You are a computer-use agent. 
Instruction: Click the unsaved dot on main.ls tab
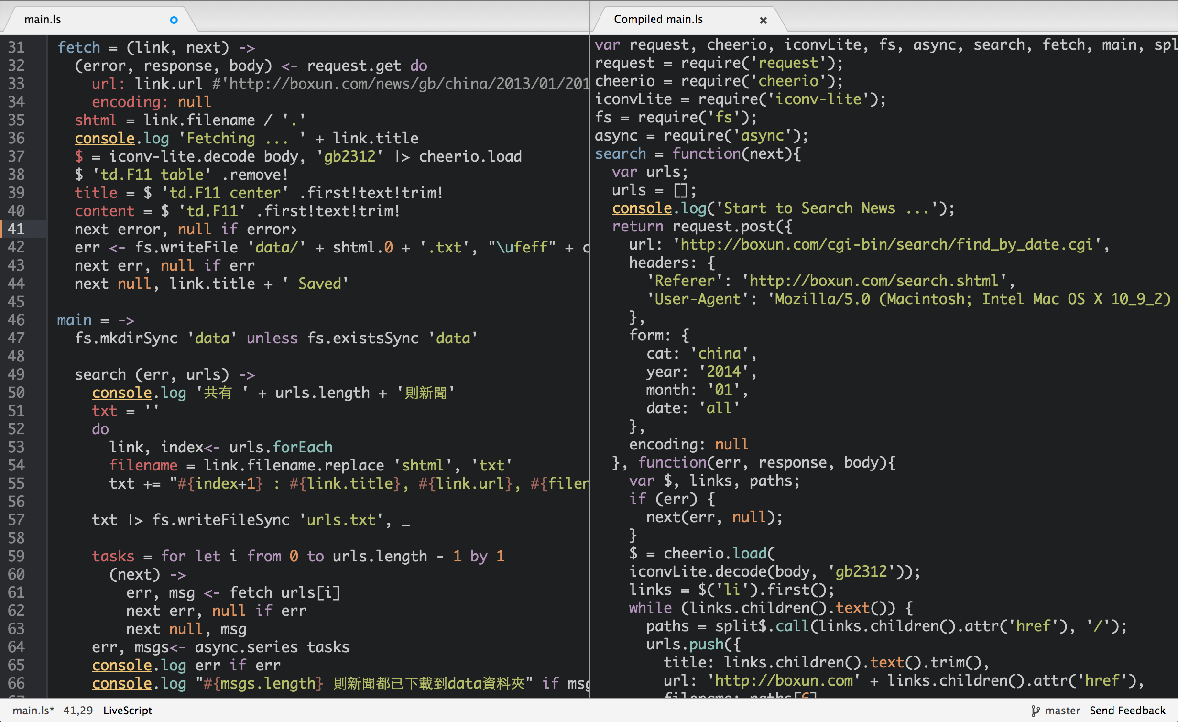click(174, 20)
